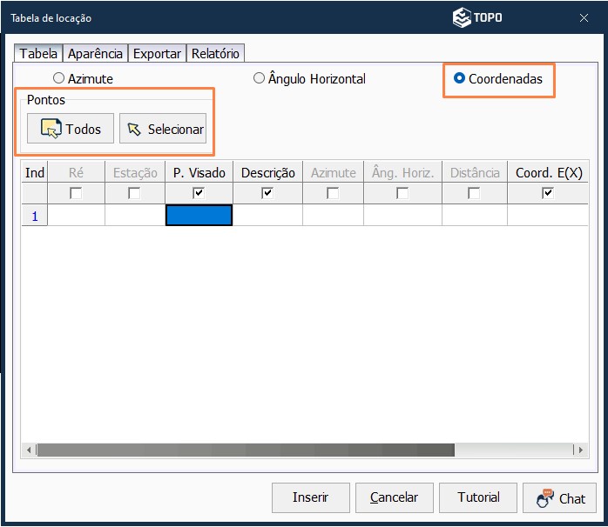Click the Cancelar button
Image resolution: width=608 pixels, height=527 pixels.
(x=395, y=497)
